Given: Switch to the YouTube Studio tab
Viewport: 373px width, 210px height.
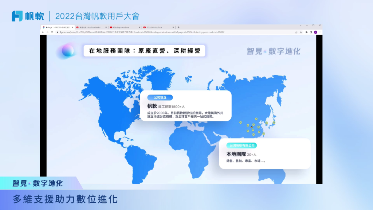Looking at the screenshot, I should (91, 27).
